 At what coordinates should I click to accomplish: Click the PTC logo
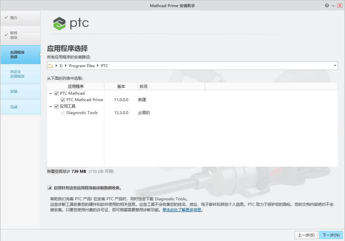(x=71, y=24)
